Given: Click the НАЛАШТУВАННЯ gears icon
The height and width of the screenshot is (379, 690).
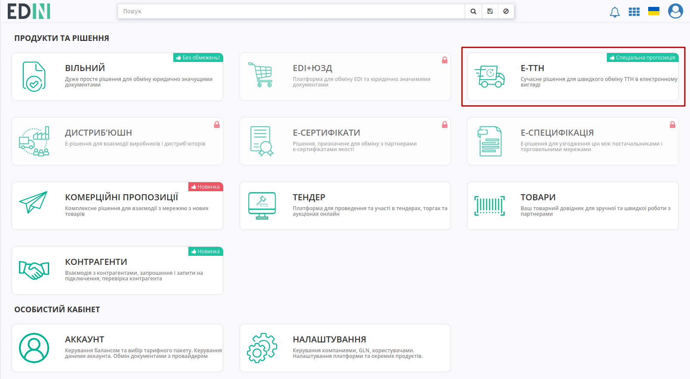Looking at the screenshot, I should click(x=262, y=348).
